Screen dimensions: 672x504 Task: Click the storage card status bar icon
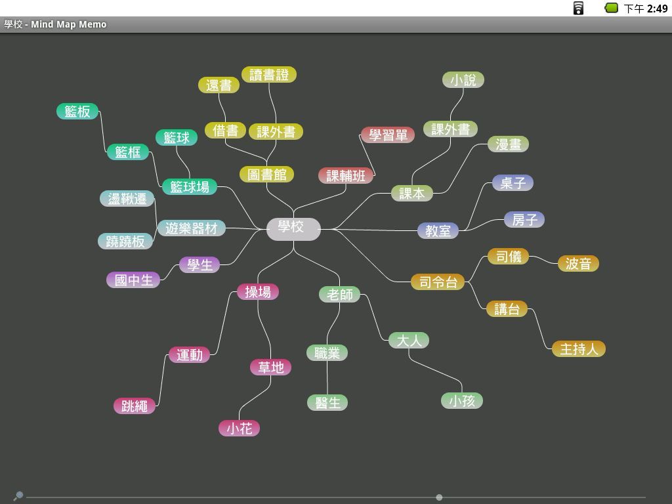coord(578,8)
